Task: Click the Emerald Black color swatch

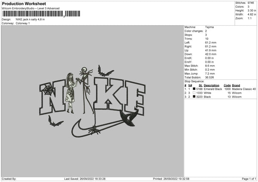Action: coord(194,89)
